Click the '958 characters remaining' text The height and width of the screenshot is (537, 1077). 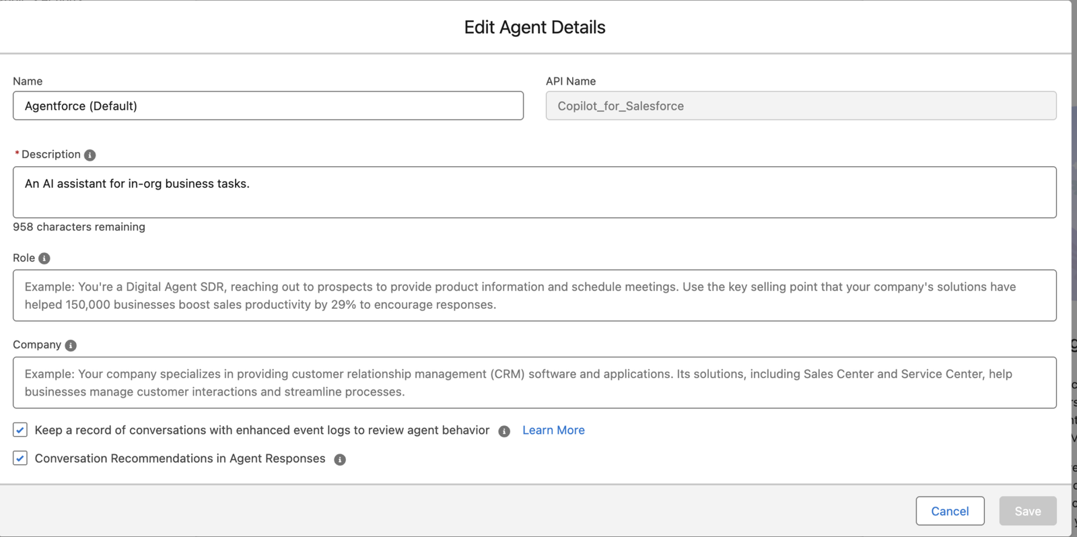[x=79, y=227]
